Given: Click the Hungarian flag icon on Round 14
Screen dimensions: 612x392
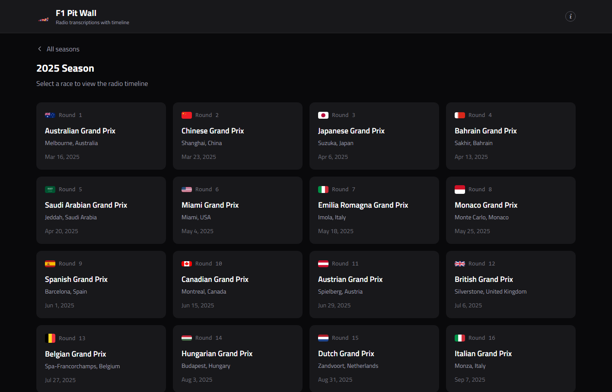Looking at the screenshot, I should (x=187, y=338).
